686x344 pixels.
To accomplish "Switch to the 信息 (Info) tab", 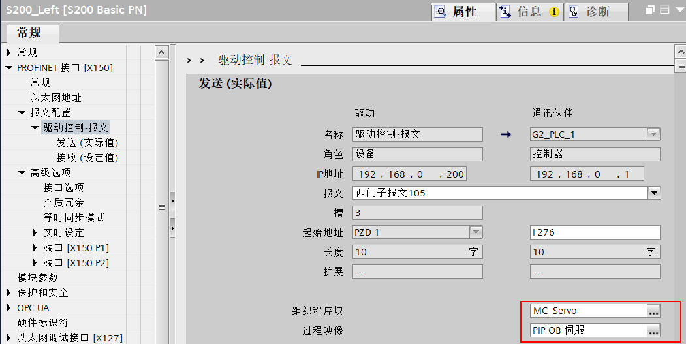I will pos(529,11).
